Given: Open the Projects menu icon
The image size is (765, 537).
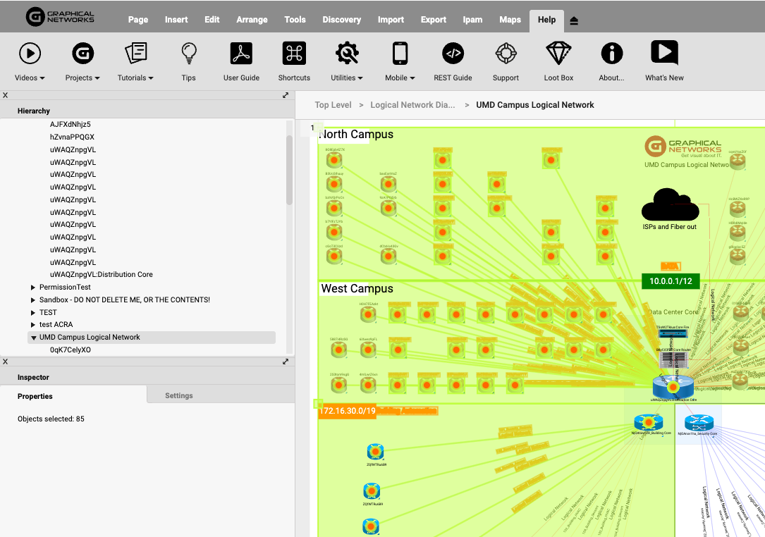Looking at the screenshot, I should point(82,54).
